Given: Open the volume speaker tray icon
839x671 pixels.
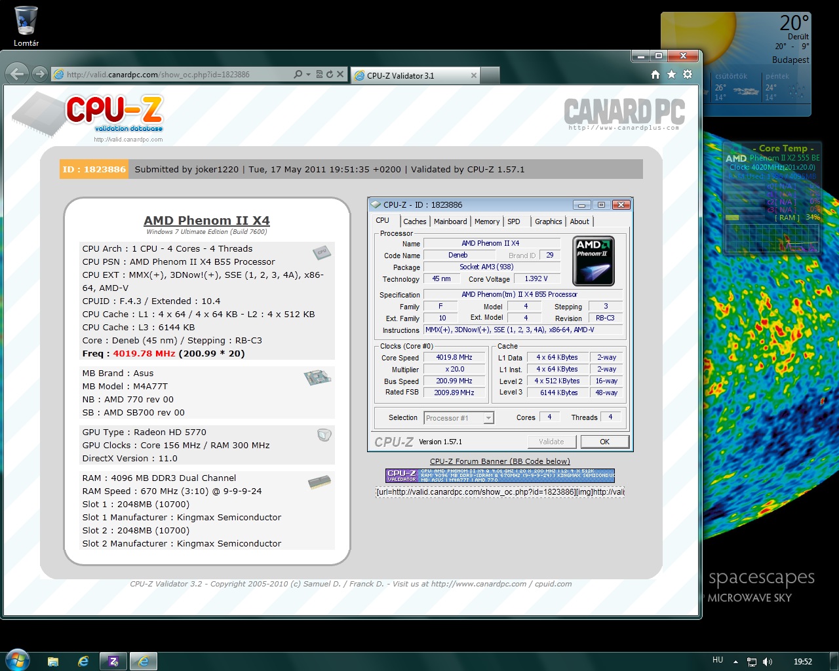Looking at the screenshot, I should coord(768,662).
